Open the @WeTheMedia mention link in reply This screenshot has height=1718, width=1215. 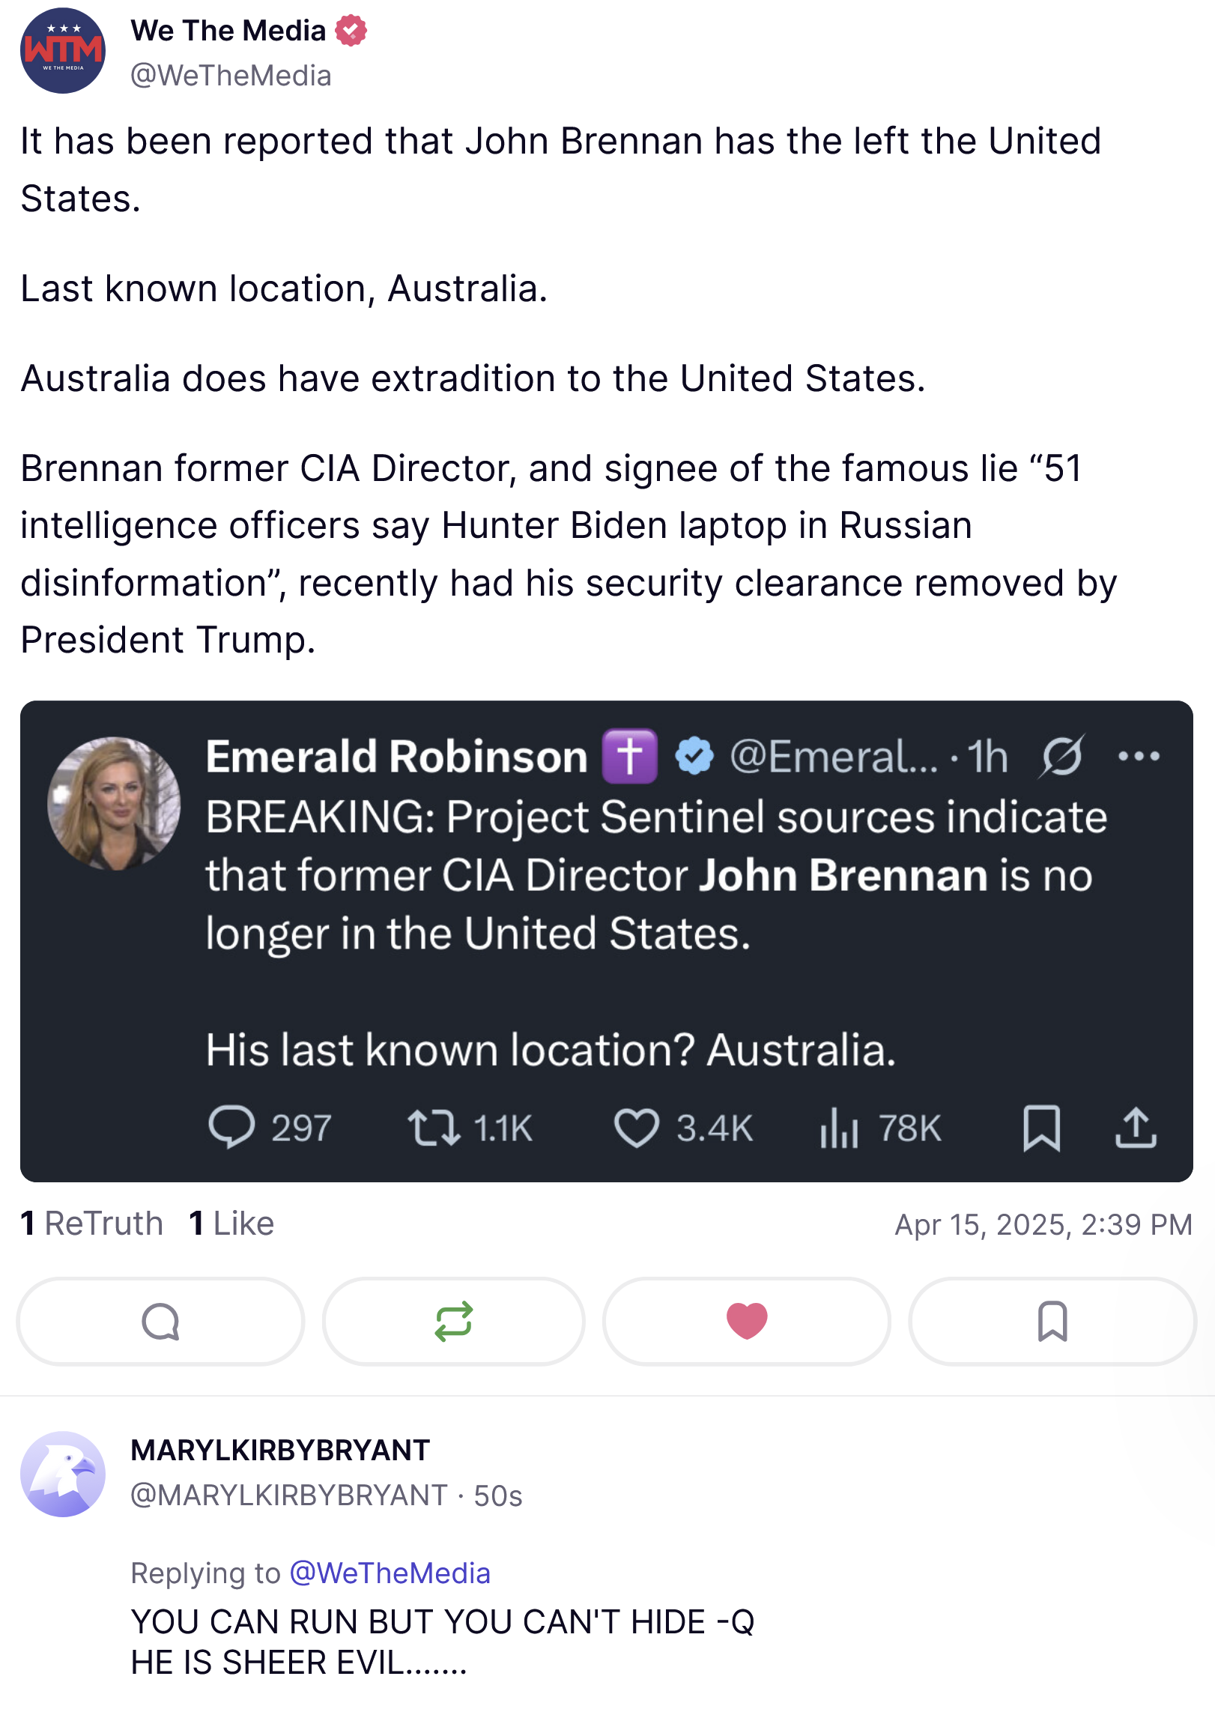[x=390, y=1573]
